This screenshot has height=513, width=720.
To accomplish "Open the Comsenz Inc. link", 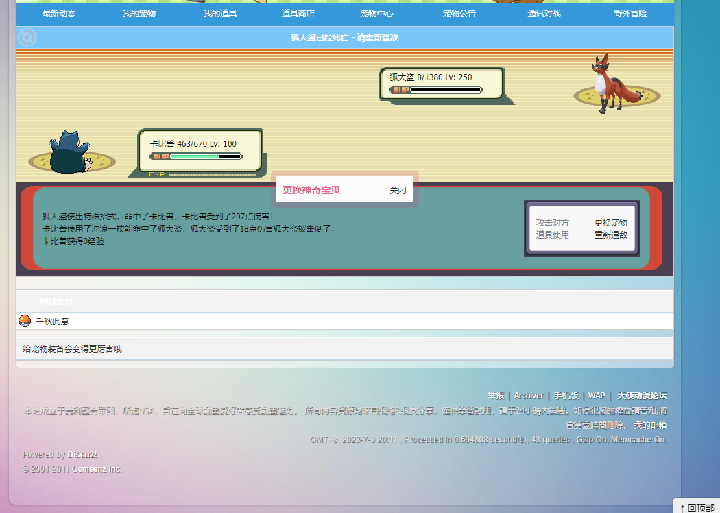I will (x=97, y=469).
